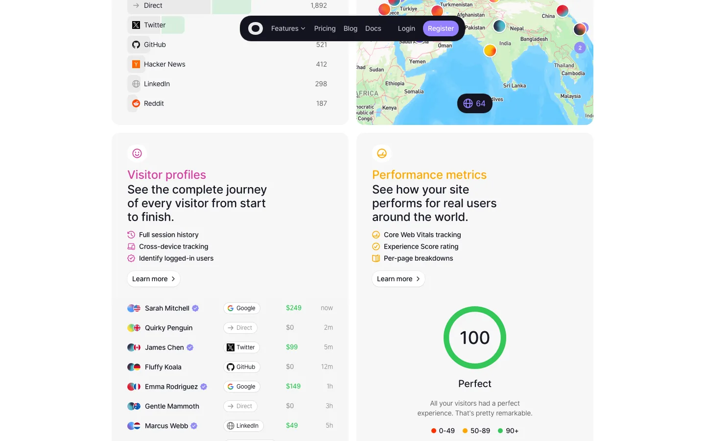Click the Reddit icon in referrers list

click(x=136, y=103)
